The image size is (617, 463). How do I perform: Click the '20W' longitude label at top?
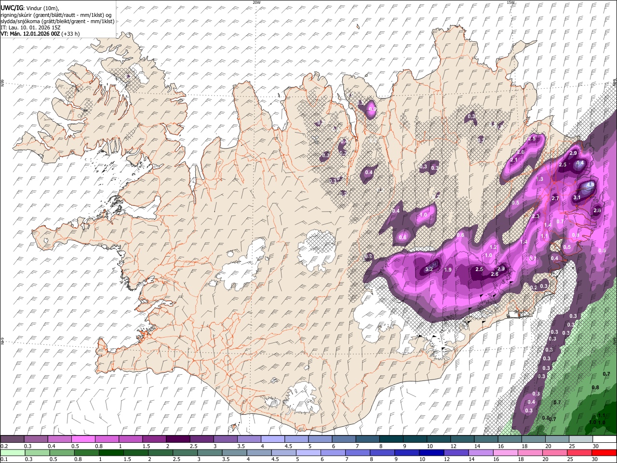(x=256, y=2)
